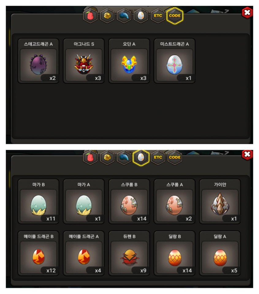This screenshot has width=259, height=294.
Task: Close the upper inventory panel
Action: point(247,13)
